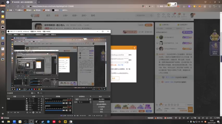Expand 直播回看 chevron in right panel
This screenshot has width=222, height=124.
pos(187,25)
